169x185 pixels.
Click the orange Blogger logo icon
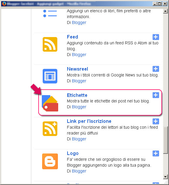(x=50, y=161)
